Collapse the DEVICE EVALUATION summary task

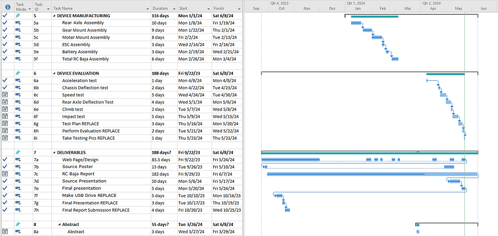point(54,74)
